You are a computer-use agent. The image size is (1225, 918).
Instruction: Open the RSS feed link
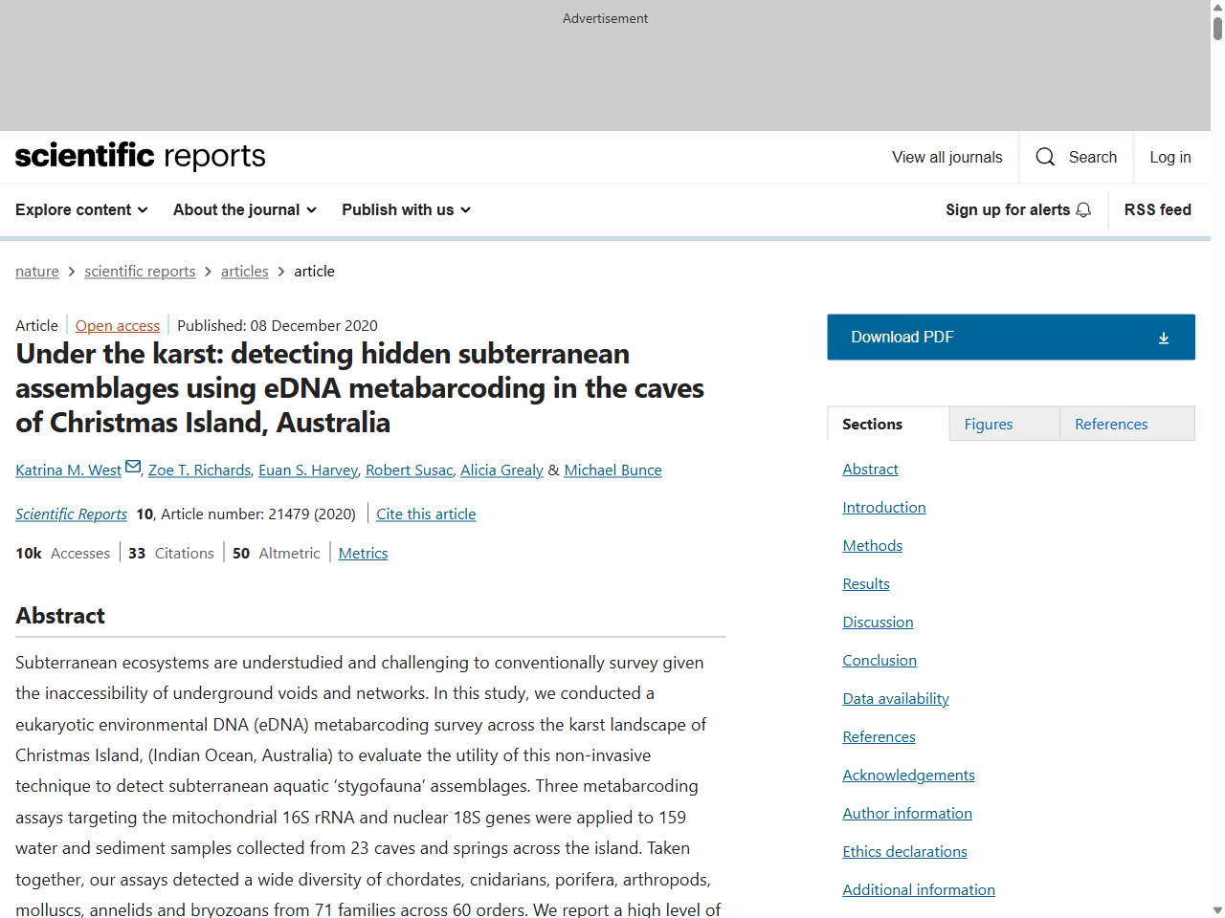(1158, 209)
